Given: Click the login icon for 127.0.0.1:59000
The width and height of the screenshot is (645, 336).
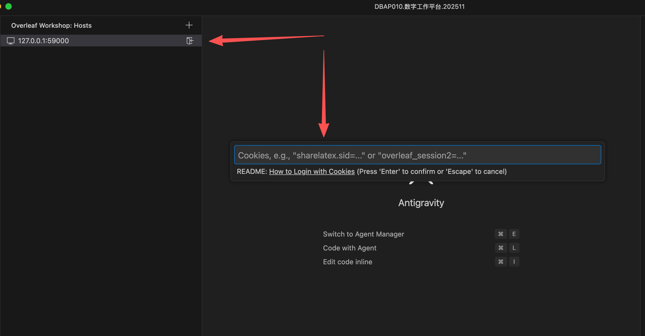Looking at the screenshot, I should pyautogui.click(x=190, y=41).
